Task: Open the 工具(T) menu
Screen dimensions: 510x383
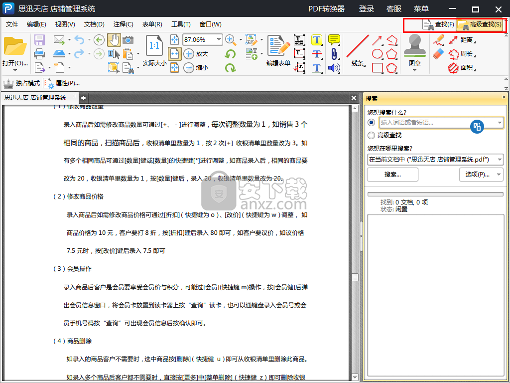Action: tap(181, 24)
